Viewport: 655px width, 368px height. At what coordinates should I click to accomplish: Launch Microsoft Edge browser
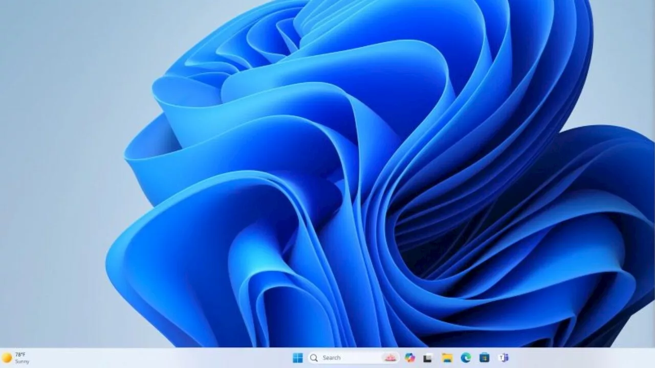[x=466, y=358]
